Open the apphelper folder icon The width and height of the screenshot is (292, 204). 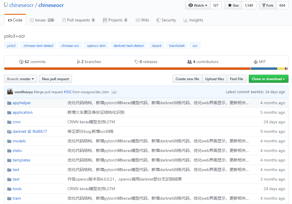coord(9,103)
